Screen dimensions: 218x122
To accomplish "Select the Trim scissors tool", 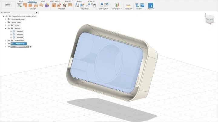I will pos(65,5).
